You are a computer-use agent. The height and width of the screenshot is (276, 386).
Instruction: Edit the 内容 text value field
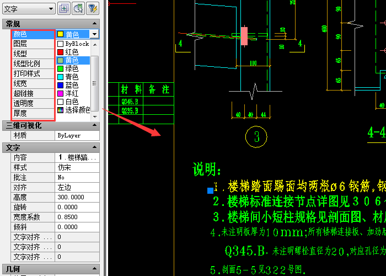point(77,157)
